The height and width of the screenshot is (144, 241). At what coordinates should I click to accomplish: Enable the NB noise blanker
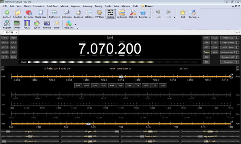tap(206, 57)
